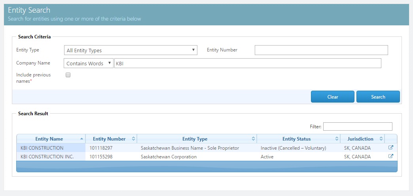
Task: Sort by Entity Type column arrows
Action: 253,139
